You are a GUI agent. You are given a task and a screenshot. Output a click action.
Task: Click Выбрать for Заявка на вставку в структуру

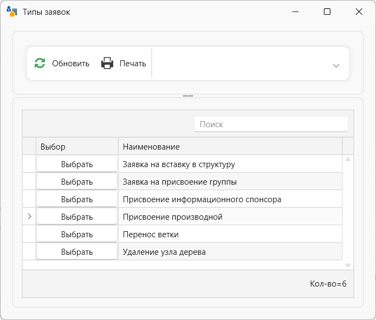click(x=77, y=164)
